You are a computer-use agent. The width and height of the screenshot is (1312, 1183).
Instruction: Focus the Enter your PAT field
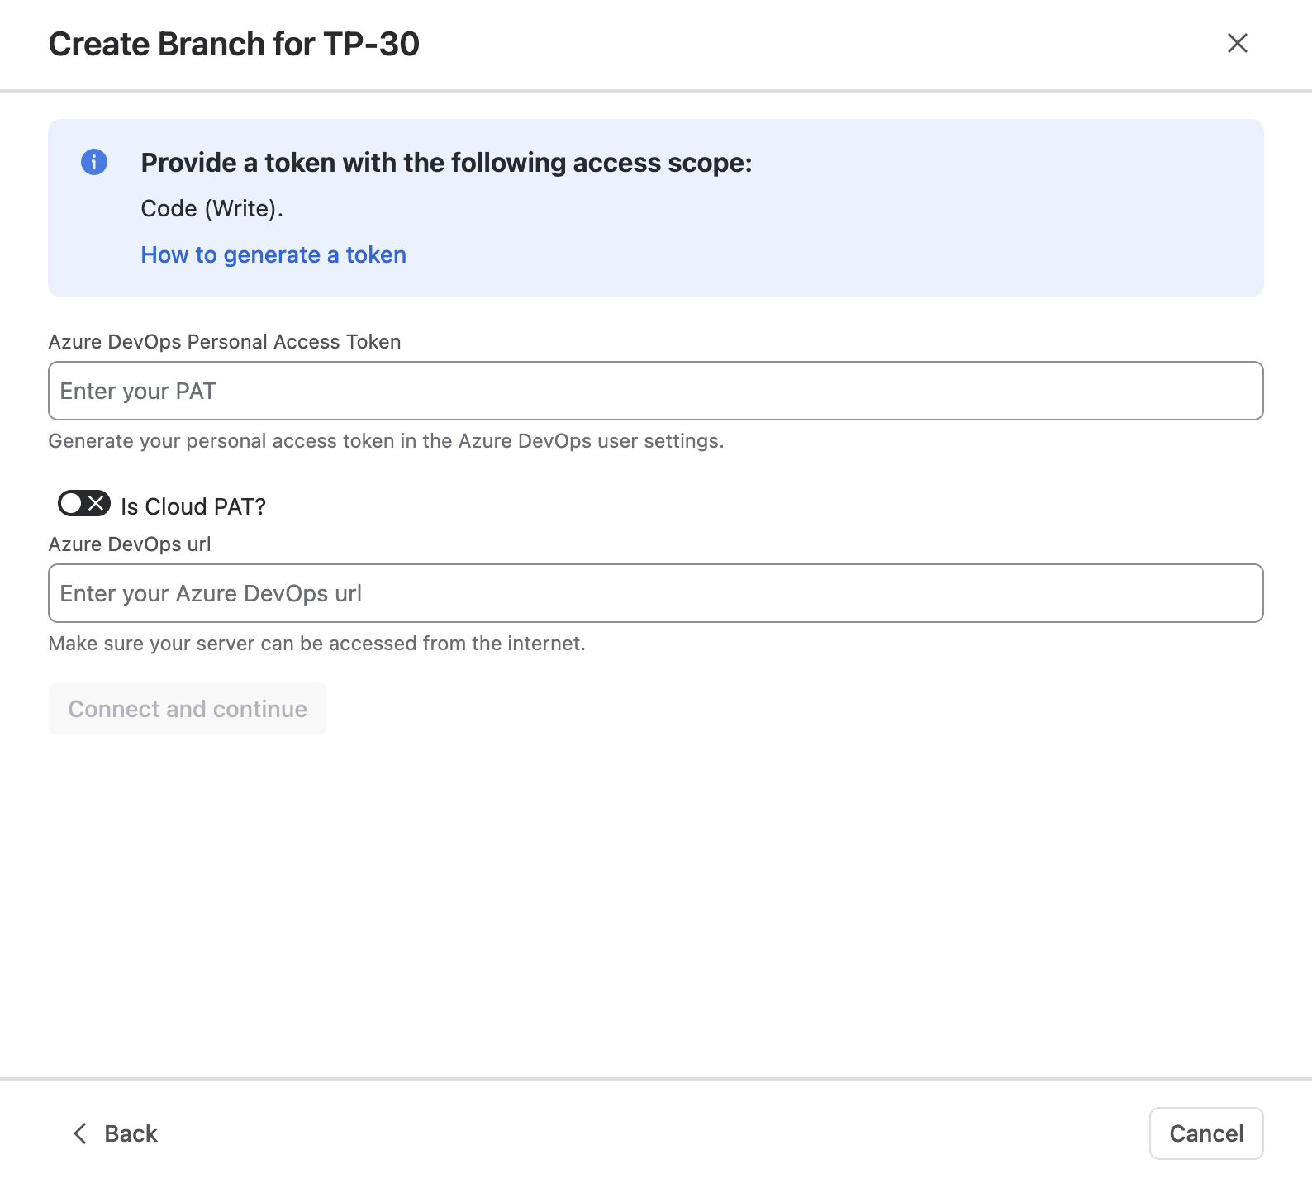coord(656,391)
